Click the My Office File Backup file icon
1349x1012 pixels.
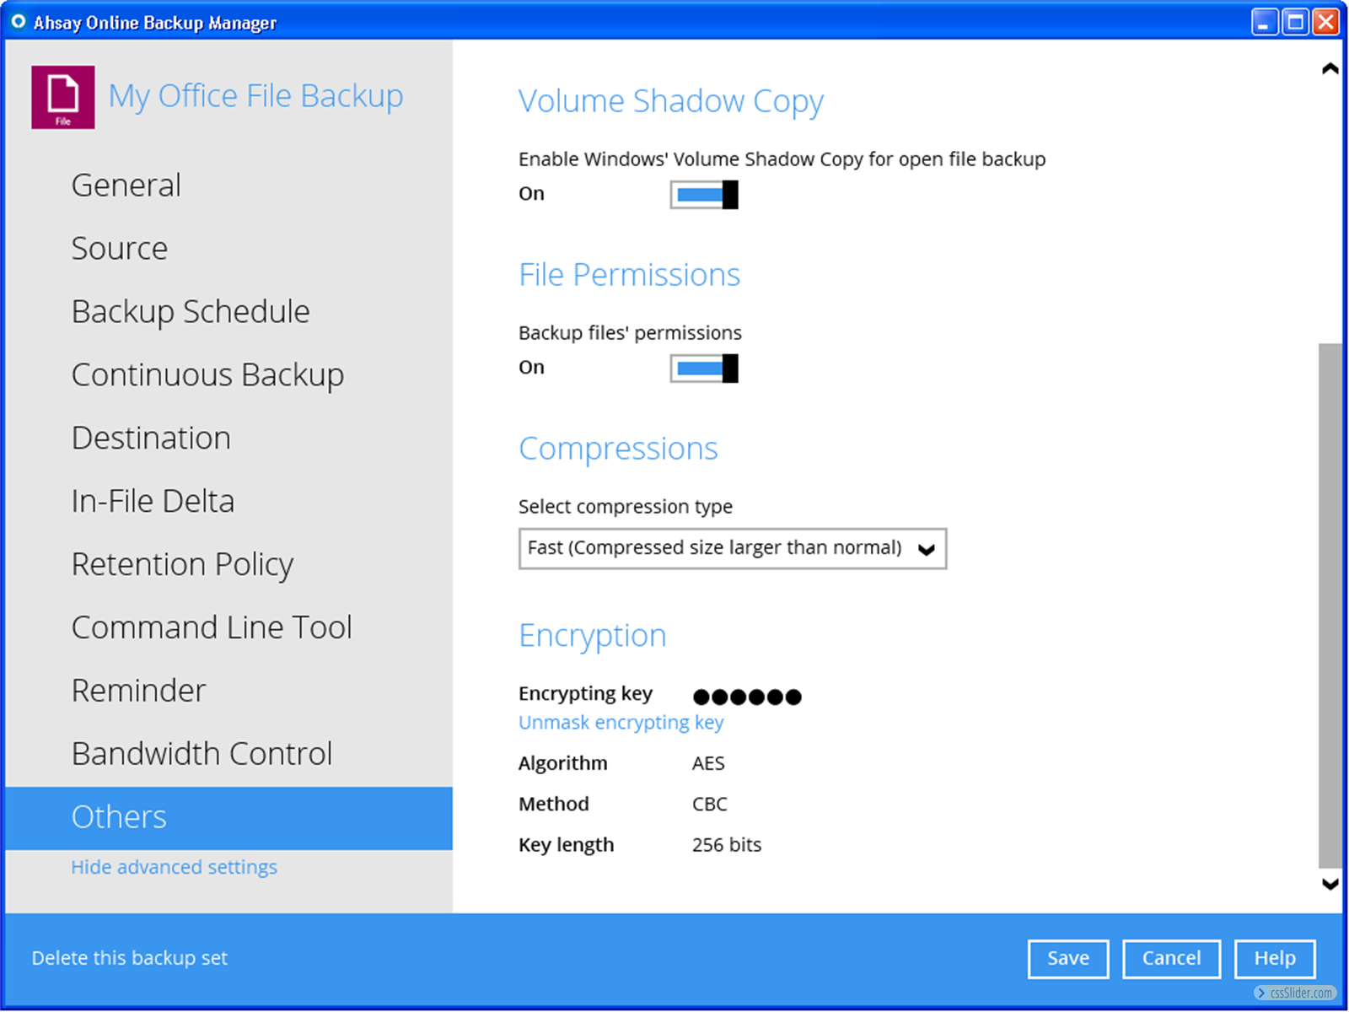(63, 97)
